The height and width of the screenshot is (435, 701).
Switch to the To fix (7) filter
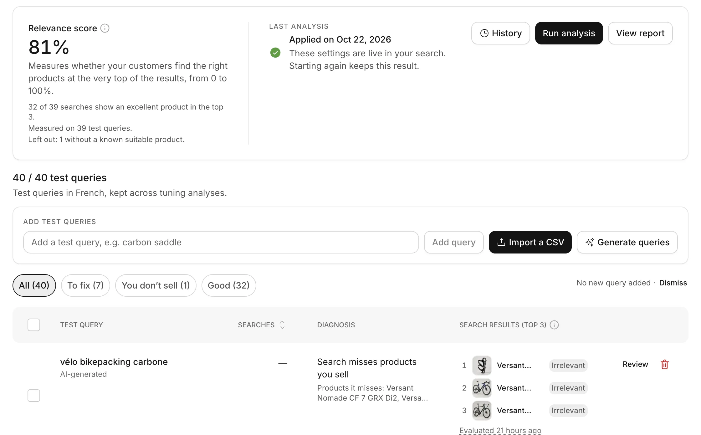click(x=85, y=285)
